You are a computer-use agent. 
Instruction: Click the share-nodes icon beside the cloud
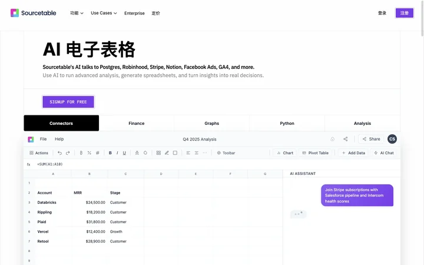pos(346,139)
